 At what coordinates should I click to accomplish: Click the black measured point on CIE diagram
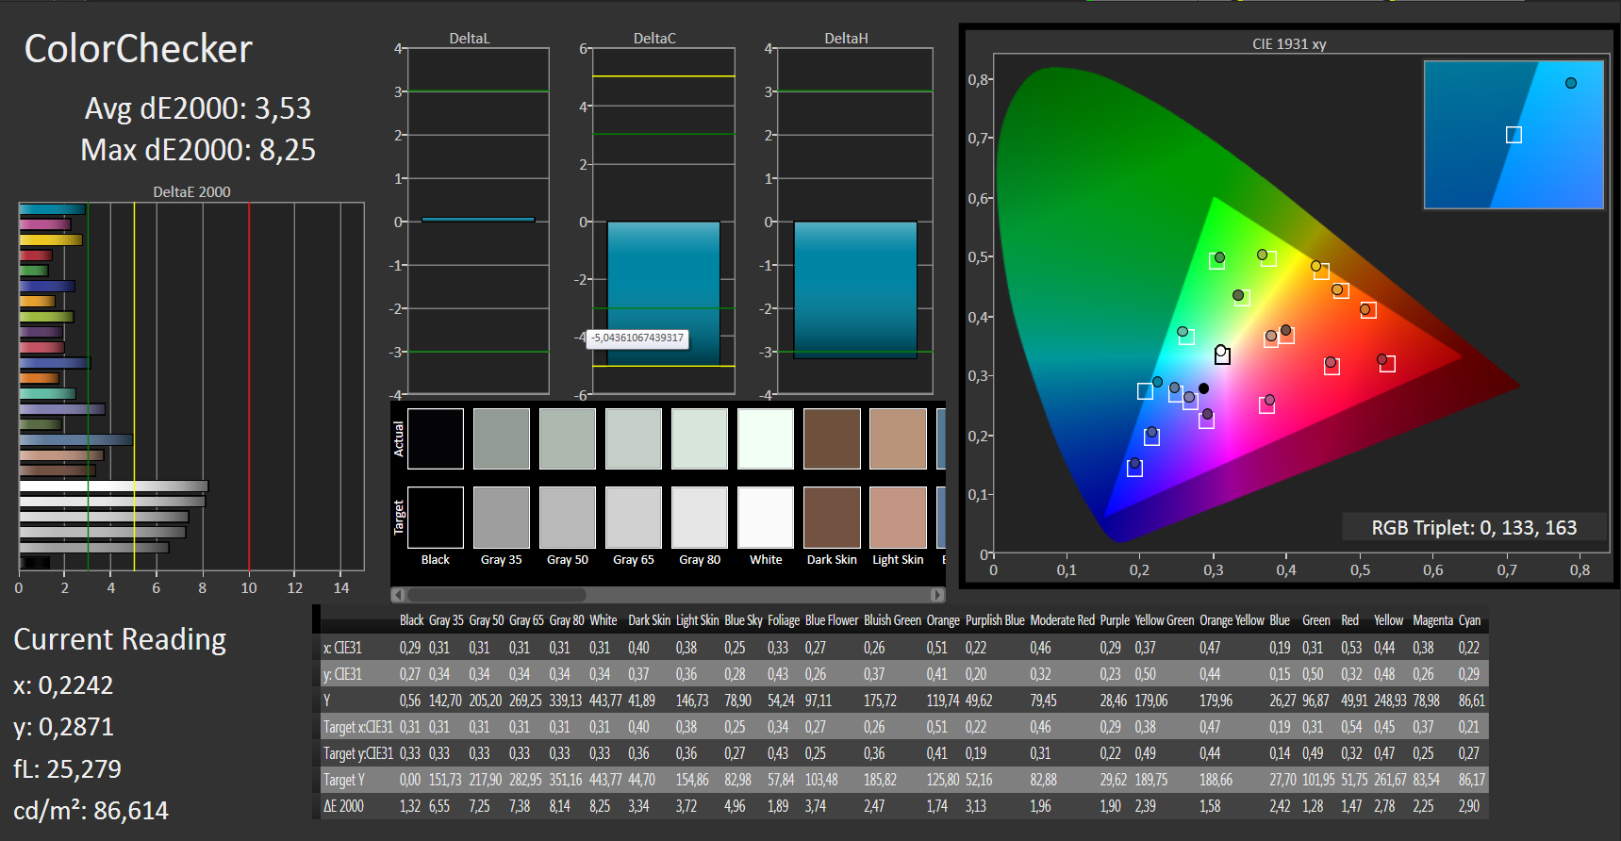[x=1203, y=388]
